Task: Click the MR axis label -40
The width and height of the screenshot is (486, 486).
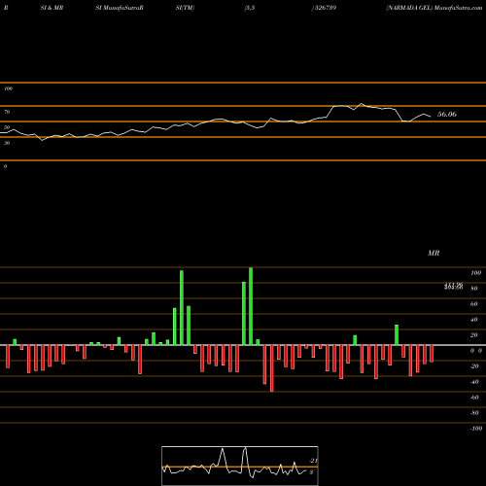Action: [x=474, y=382]
